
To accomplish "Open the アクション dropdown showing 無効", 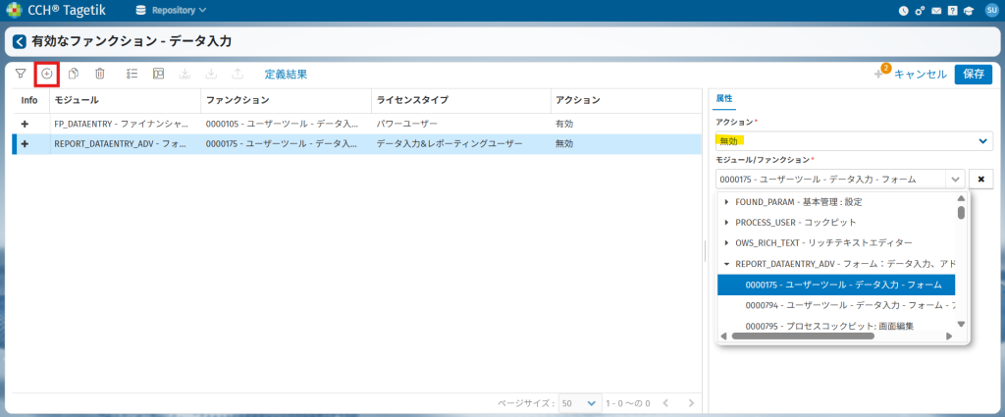I will tap(854, 141).
